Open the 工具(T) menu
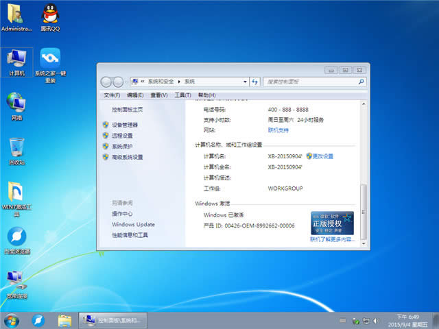 (x=182, y=95)
